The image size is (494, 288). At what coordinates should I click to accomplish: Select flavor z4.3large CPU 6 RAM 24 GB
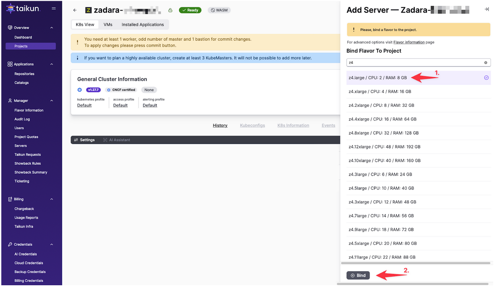coord(419,175)
